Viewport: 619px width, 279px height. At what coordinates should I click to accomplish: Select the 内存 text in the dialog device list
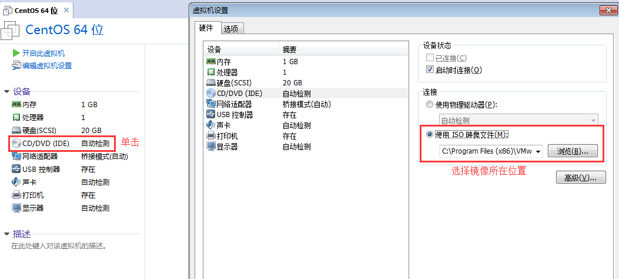[x=223, y=62]
